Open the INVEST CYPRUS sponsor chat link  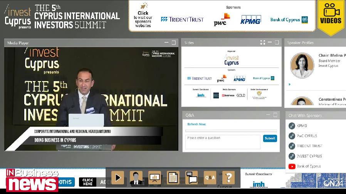309,156
